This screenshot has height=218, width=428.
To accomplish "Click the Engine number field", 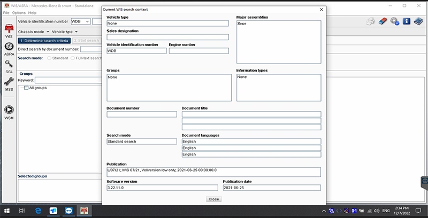I will (198, 51).
